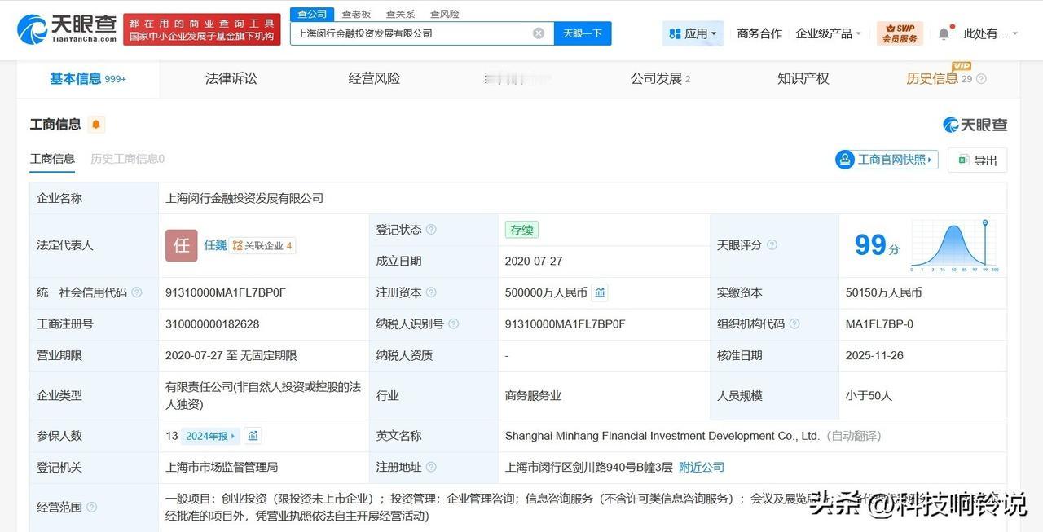Select registration number 310000000182628
The width and height of the screenshot is (1043, 532).
click(213, 324)
